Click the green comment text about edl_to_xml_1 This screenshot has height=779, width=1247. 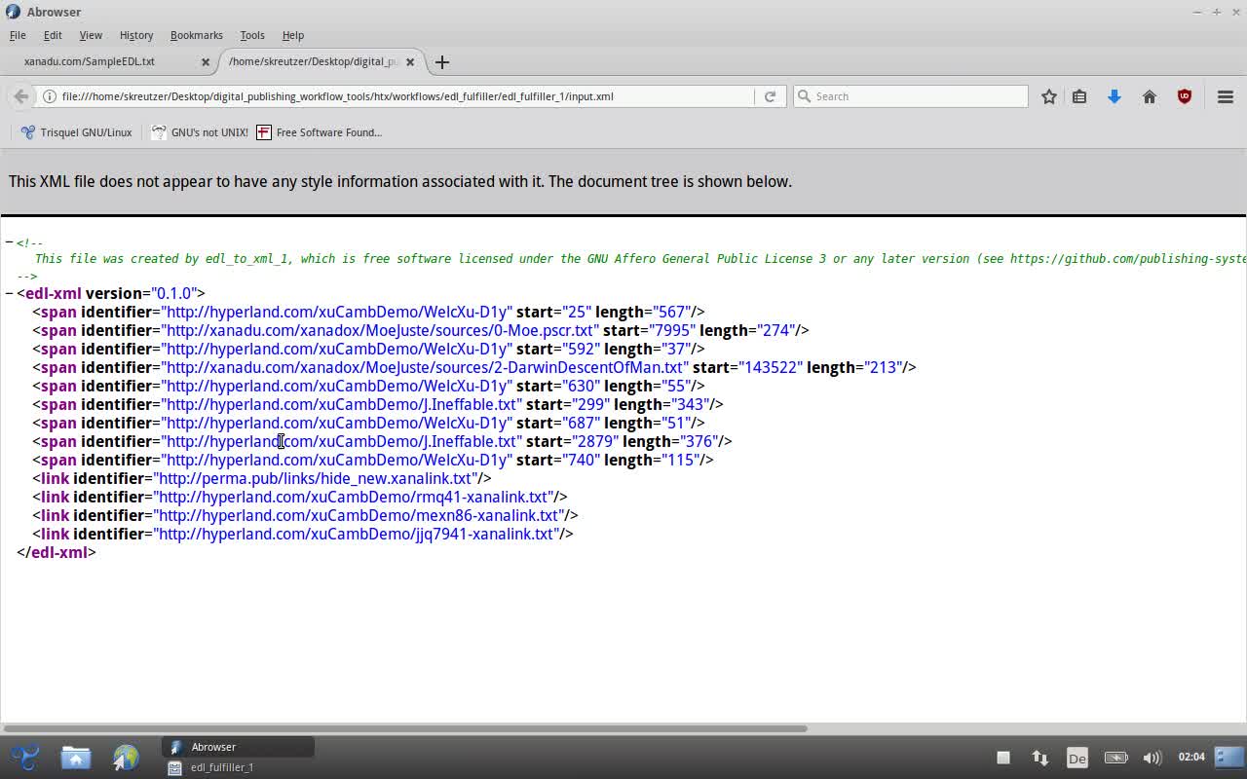click(x=639, y=259)
